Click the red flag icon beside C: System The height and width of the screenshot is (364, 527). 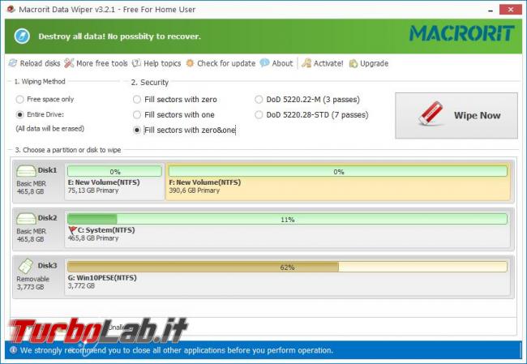tap(72, 230)
